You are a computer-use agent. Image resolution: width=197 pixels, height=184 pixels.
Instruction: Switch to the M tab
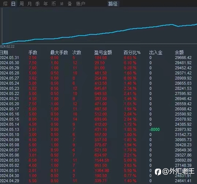pyautogui.click(x=62, y=4)
